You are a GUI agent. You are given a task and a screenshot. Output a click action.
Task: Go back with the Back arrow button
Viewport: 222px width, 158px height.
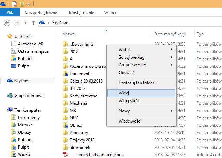click(7, 23)
